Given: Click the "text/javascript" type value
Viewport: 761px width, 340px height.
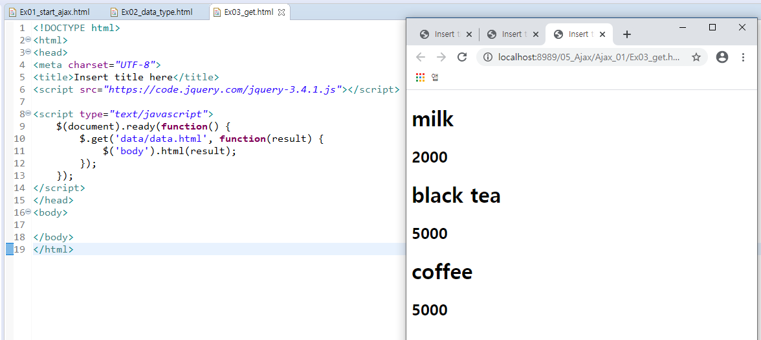Looking at the screenshot, I should tap(158, 114).
